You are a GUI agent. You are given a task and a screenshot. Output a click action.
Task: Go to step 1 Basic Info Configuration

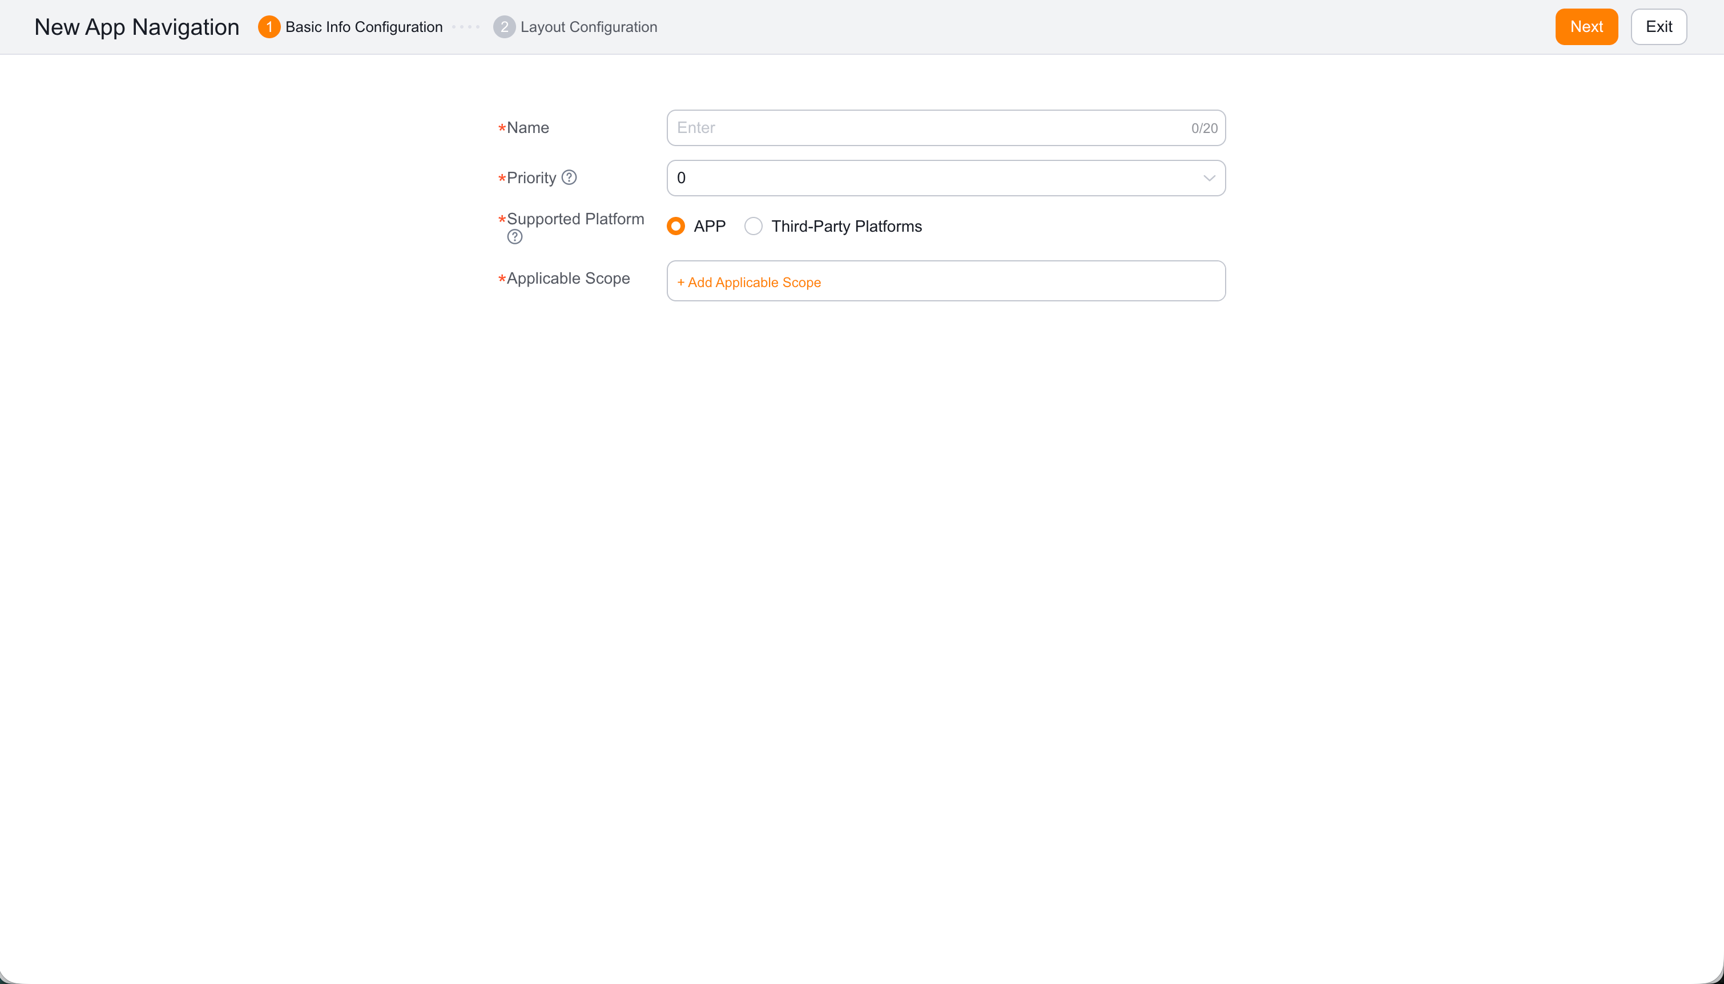click(350, 27)
